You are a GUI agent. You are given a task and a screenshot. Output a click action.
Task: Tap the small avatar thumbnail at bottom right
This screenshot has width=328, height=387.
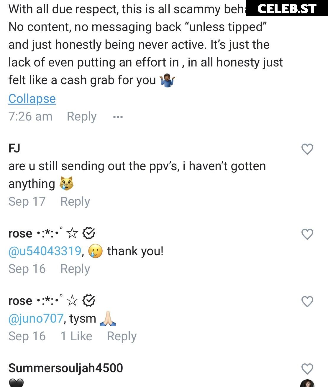tap(307, 383)
